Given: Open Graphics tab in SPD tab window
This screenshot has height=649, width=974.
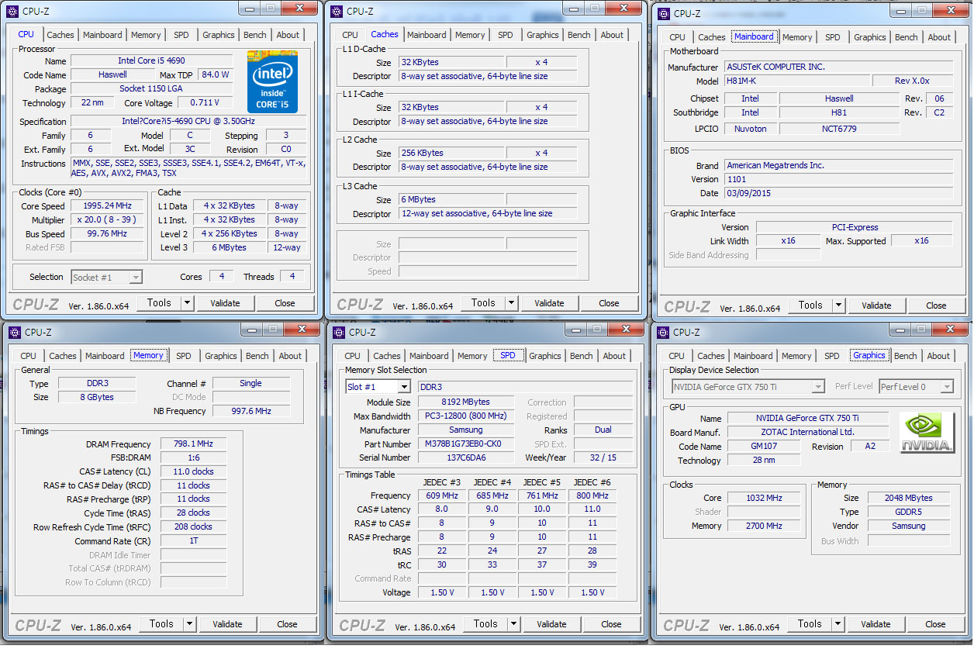Looking at the screenshot, I should 545,356.
